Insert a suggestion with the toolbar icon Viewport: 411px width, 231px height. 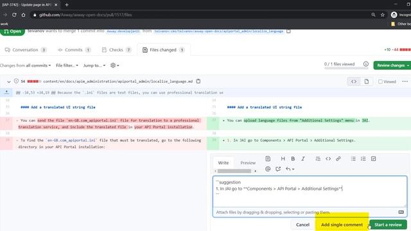coord(268,158)
